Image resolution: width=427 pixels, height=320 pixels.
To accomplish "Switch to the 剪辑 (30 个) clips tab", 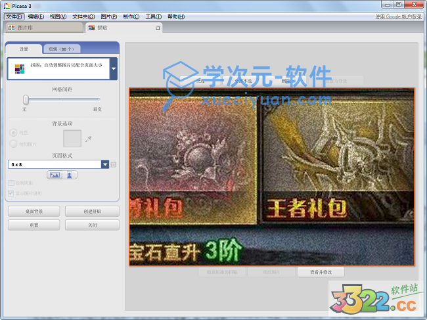I will point(61,49).
